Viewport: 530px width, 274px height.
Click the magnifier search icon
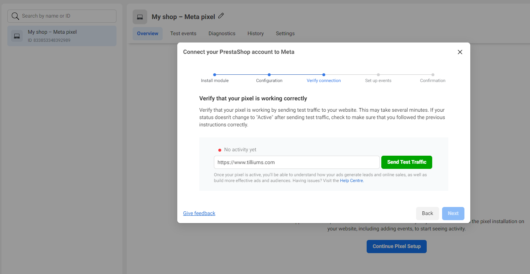(15, 16)
